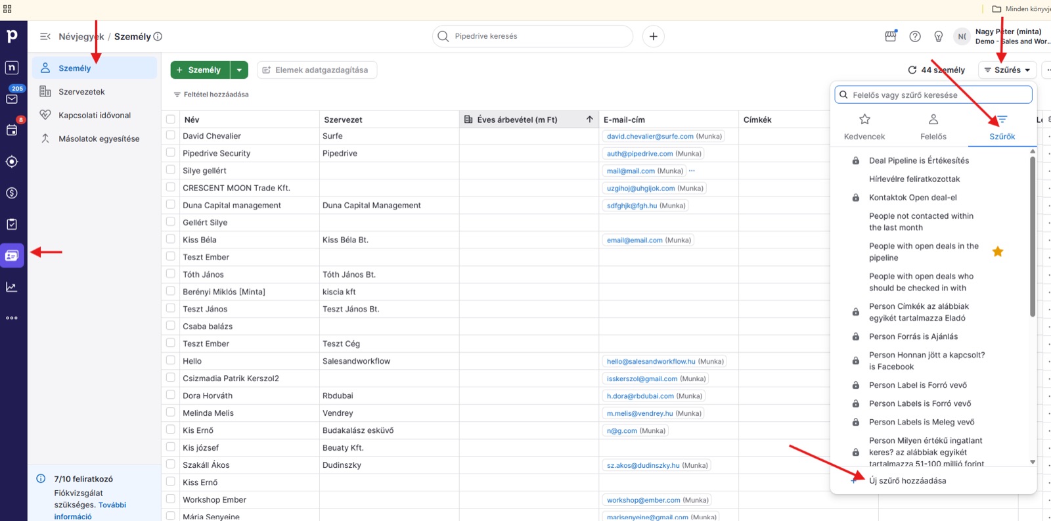1051x521 pixels.
Task: Click the refresh icon next to 44 személy
Action: (x=912, y=70)
